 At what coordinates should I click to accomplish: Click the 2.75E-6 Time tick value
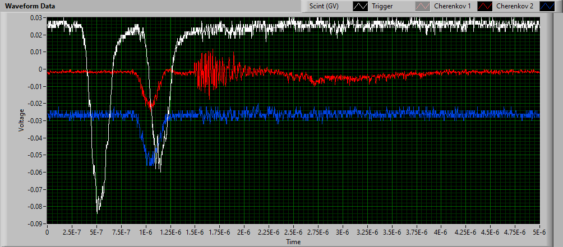pyautogui.click(x=318, y=231)
